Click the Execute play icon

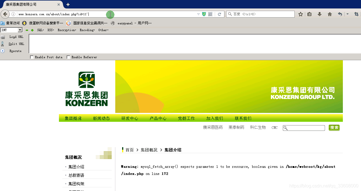[3, 51]
